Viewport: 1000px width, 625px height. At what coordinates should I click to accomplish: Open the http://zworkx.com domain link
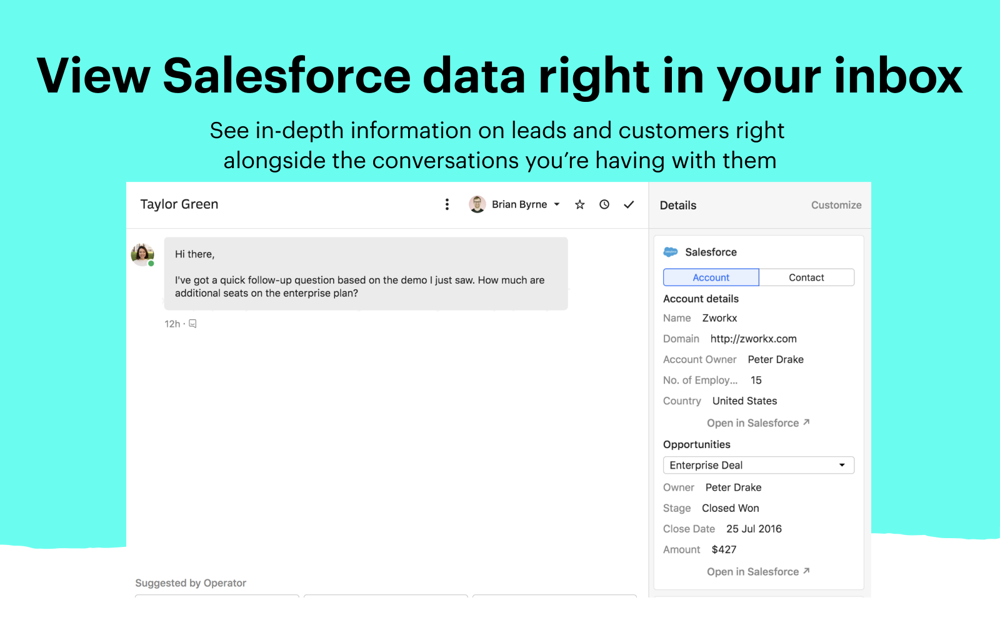pyautogui.click(x=753, y=339)
